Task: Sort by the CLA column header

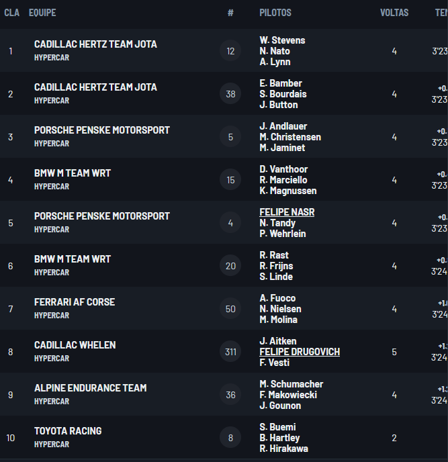Action: 11,13
